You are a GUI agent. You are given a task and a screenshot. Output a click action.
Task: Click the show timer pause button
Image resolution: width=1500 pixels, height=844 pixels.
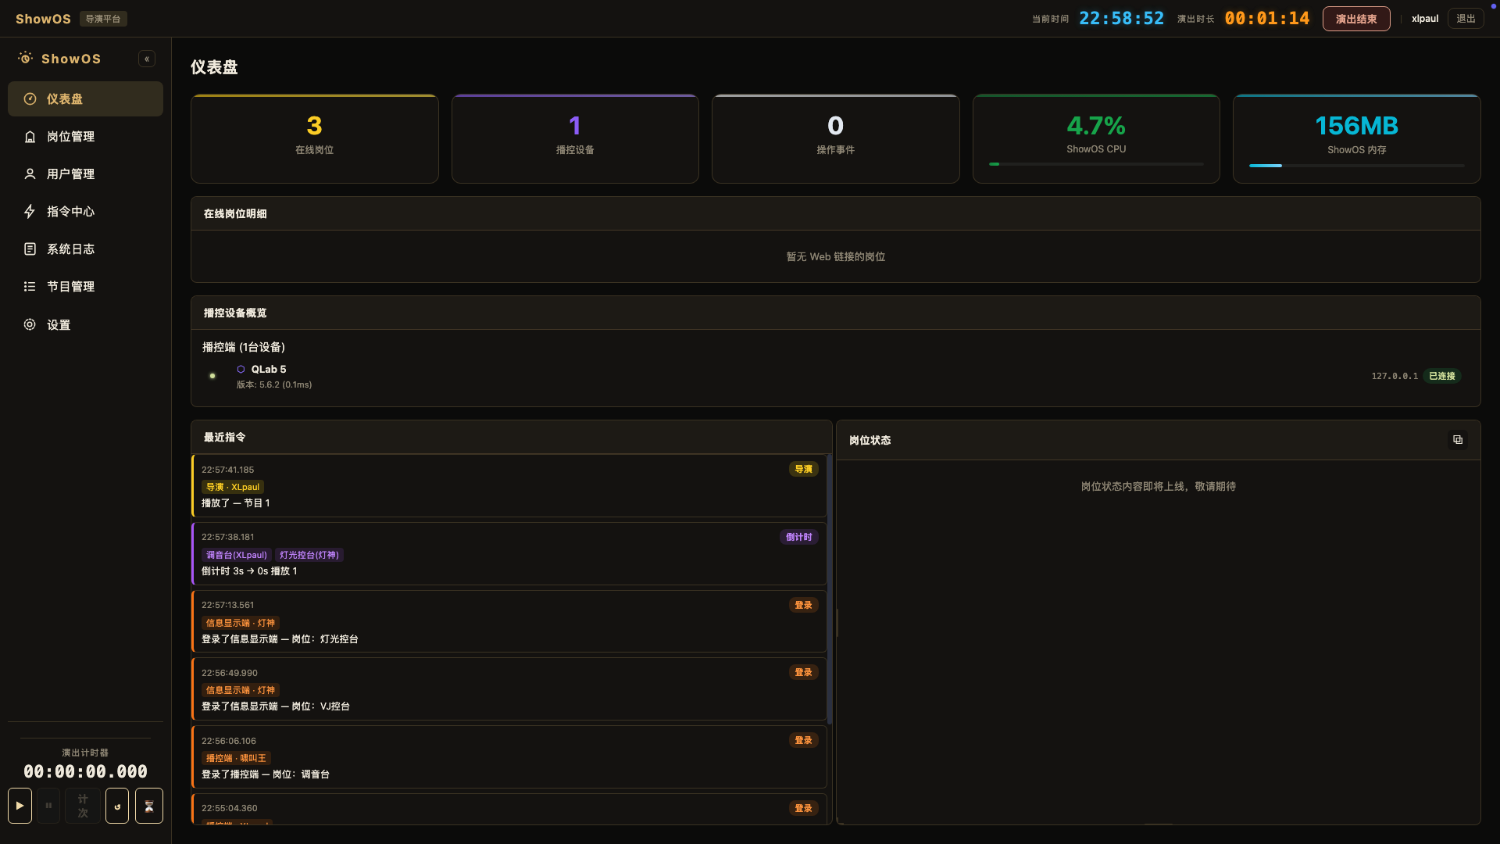coord(48,806)
